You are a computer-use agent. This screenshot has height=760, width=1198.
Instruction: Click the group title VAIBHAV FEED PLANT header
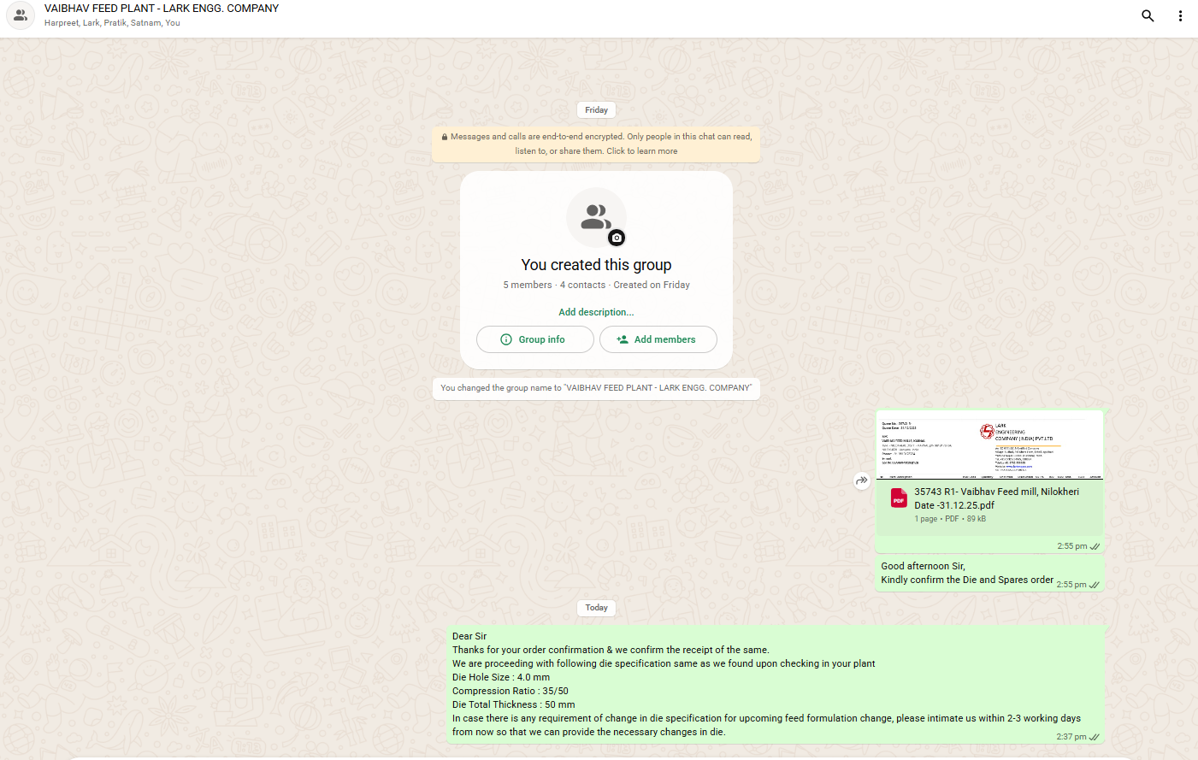coord(162,9)
